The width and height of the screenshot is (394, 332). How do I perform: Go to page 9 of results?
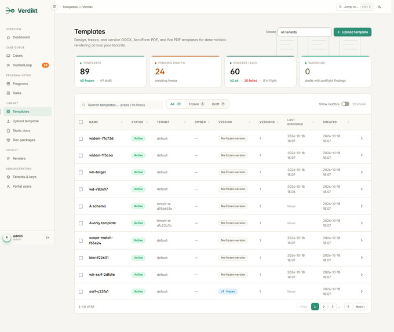coord(348,307)
